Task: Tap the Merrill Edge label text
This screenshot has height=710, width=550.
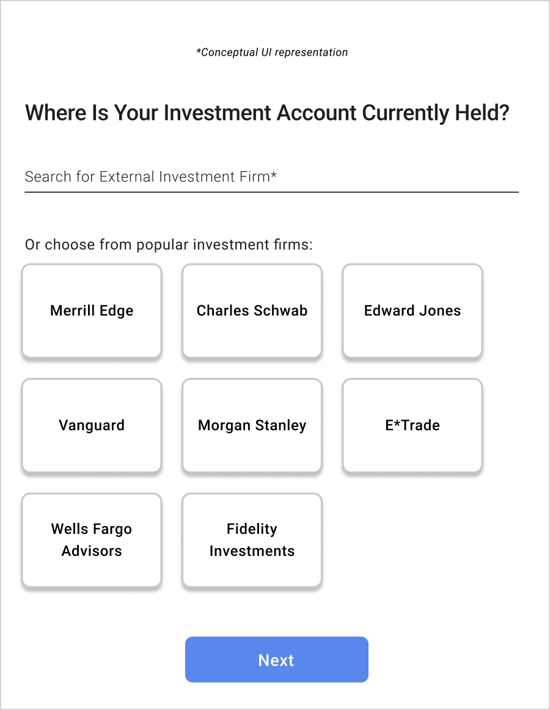Action: coord(92,311)
